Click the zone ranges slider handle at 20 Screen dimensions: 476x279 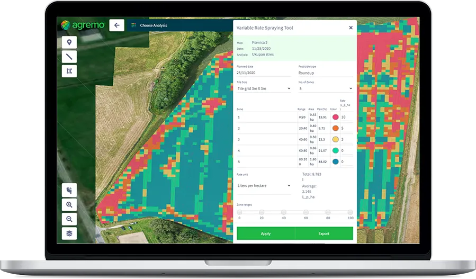(262, 212)
